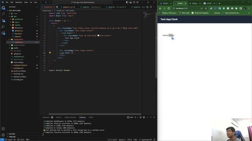
Task: Open the Chrome three-dot menu
Action: (249, 8)
